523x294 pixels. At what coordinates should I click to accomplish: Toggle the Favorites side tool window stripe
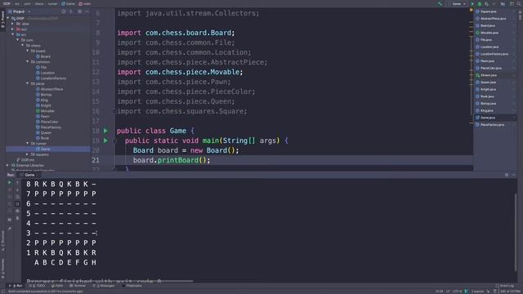point(2,269)
